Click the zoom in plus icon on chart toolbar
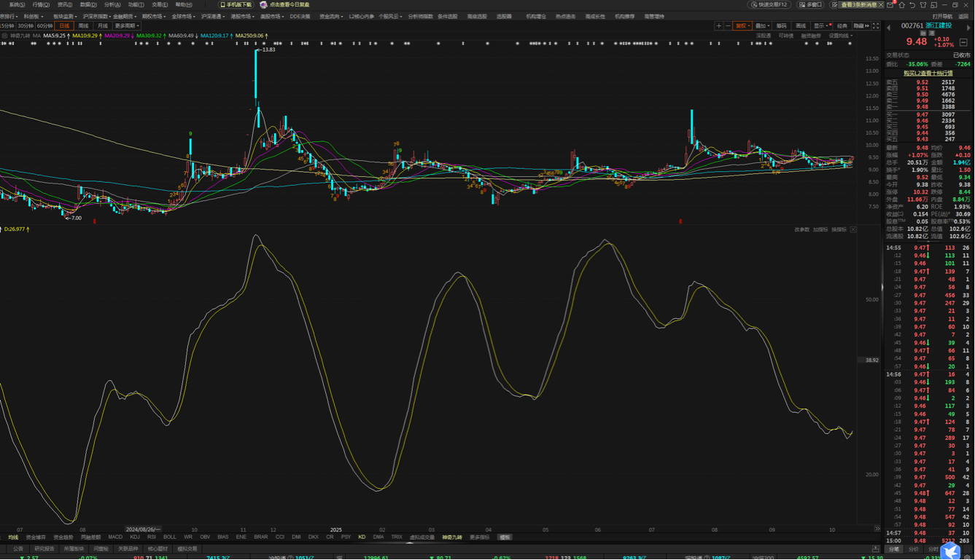Image resolution: width=975 pixels, height=560 pixels. tap(719, 25)
